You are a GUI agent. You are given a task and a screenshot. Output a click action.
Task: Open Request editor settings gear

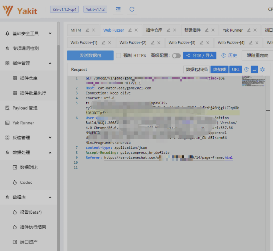pos(262,70)
